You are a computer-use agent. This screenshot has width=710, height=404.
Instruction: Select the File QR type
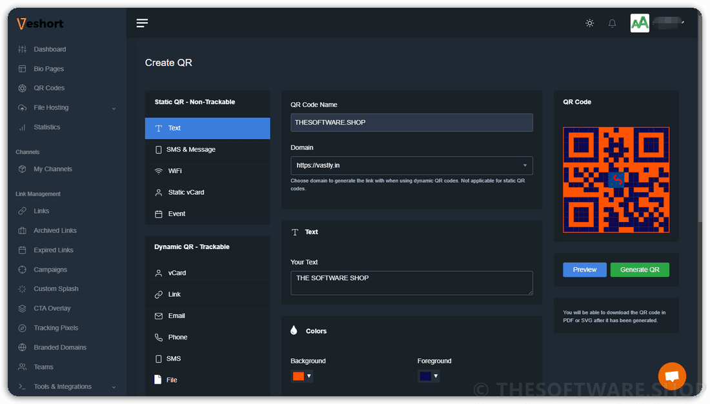pyautogui.click(x=207, y=380)
